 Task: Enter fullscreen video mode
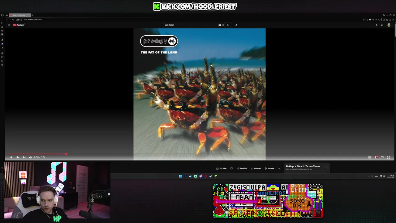pos(389,157)
